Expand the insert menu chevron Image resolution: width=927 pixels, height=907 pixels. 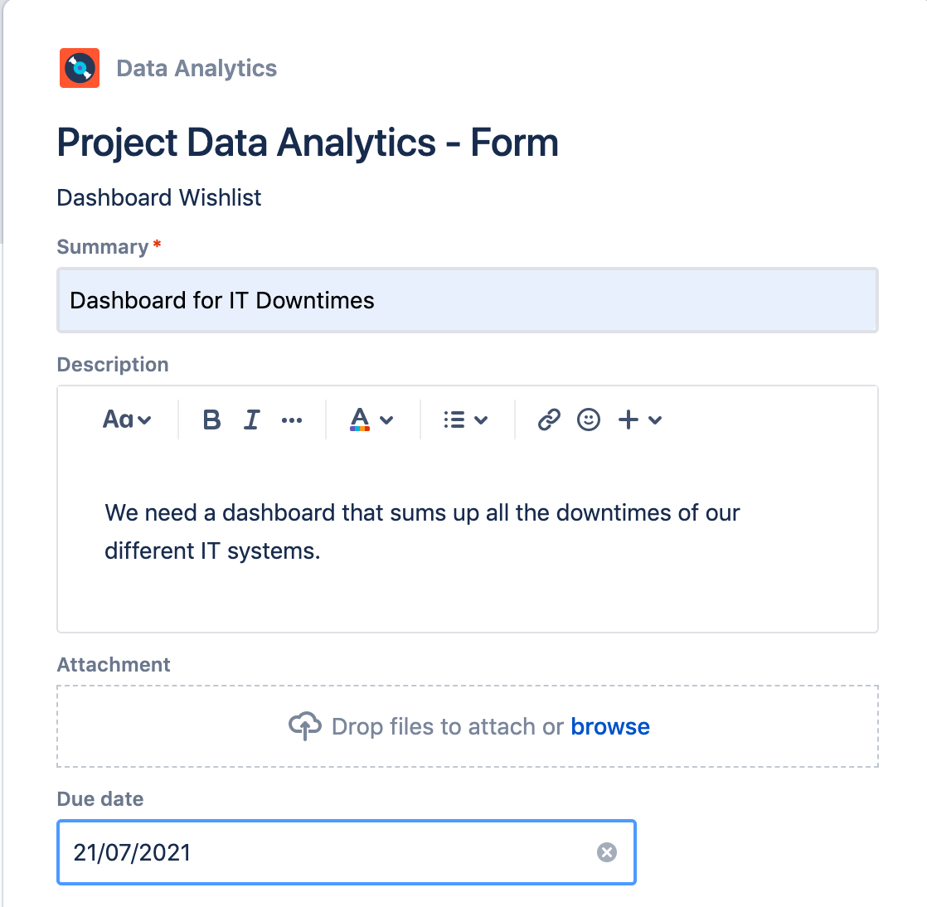(655, 420)
